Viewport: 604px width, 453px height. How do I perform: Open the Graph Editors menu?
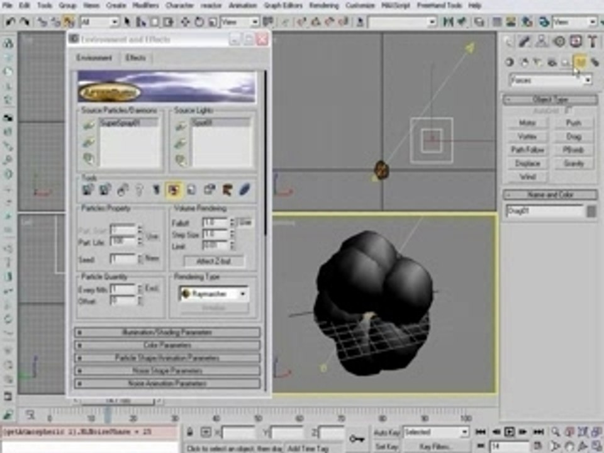tap(283, 6)
